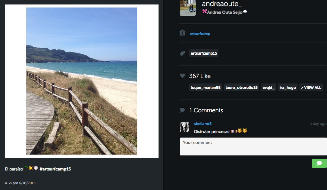
Task: Visit ira_hugo from the likes list
Action: click(288, 88)
